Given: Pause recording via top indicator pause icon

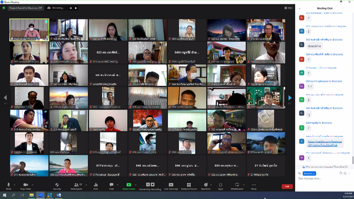Looking at the screenshot, I should 71,8.
